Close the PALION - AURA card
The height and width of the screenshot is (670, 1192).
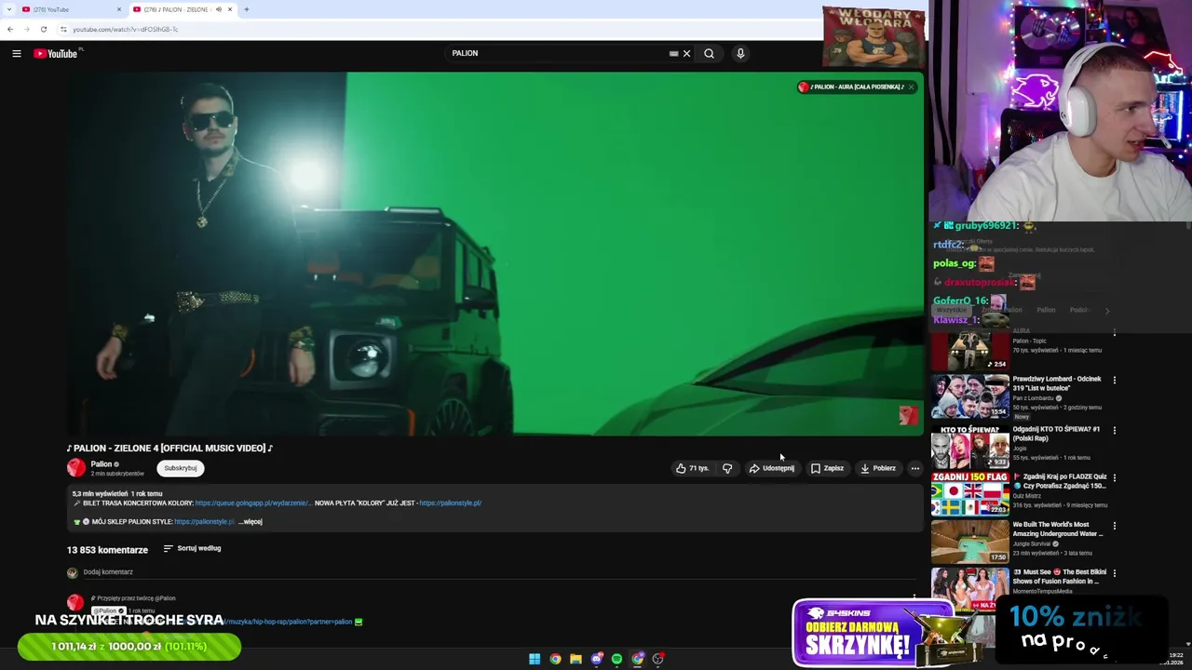pyautogui.click(x=911, y=87)
